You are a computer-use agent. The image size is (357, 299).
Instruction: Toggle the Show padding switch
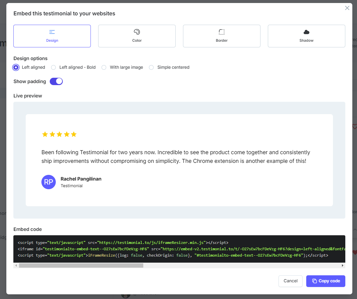(56, 81)
